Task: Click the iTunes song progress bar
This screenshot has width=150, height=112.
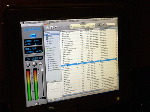Action: pos(83,27)
